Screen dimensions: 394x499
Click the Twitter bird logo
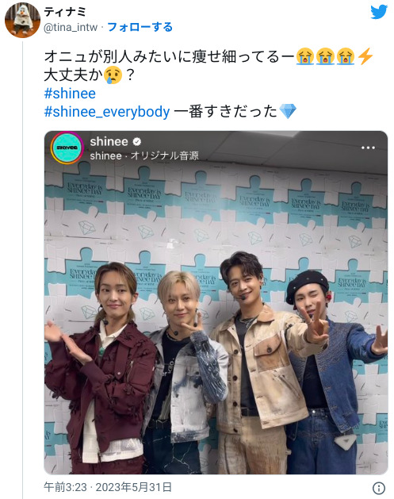(x=379, y=12)
